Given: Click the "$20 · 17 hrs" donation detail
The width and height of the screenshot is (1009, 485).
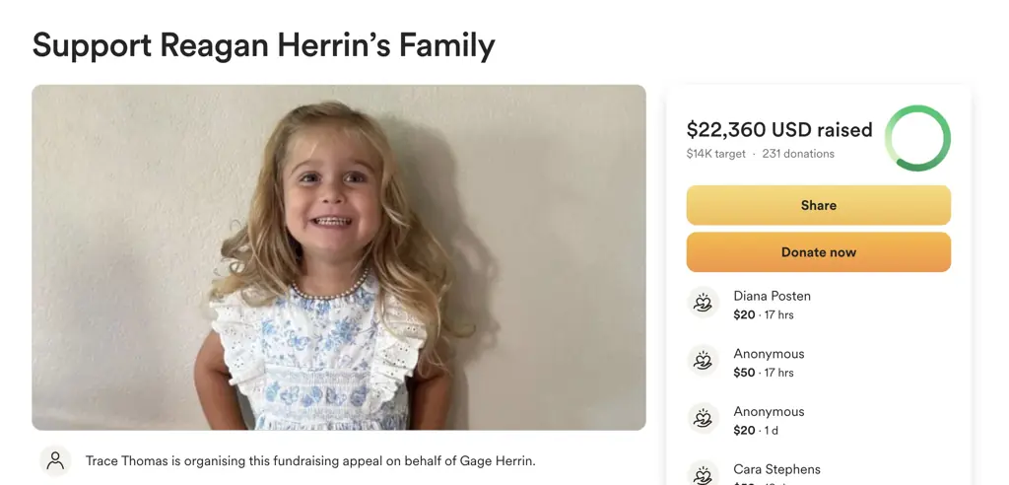Looking at the screenshot, I should [x=764, y=315].
